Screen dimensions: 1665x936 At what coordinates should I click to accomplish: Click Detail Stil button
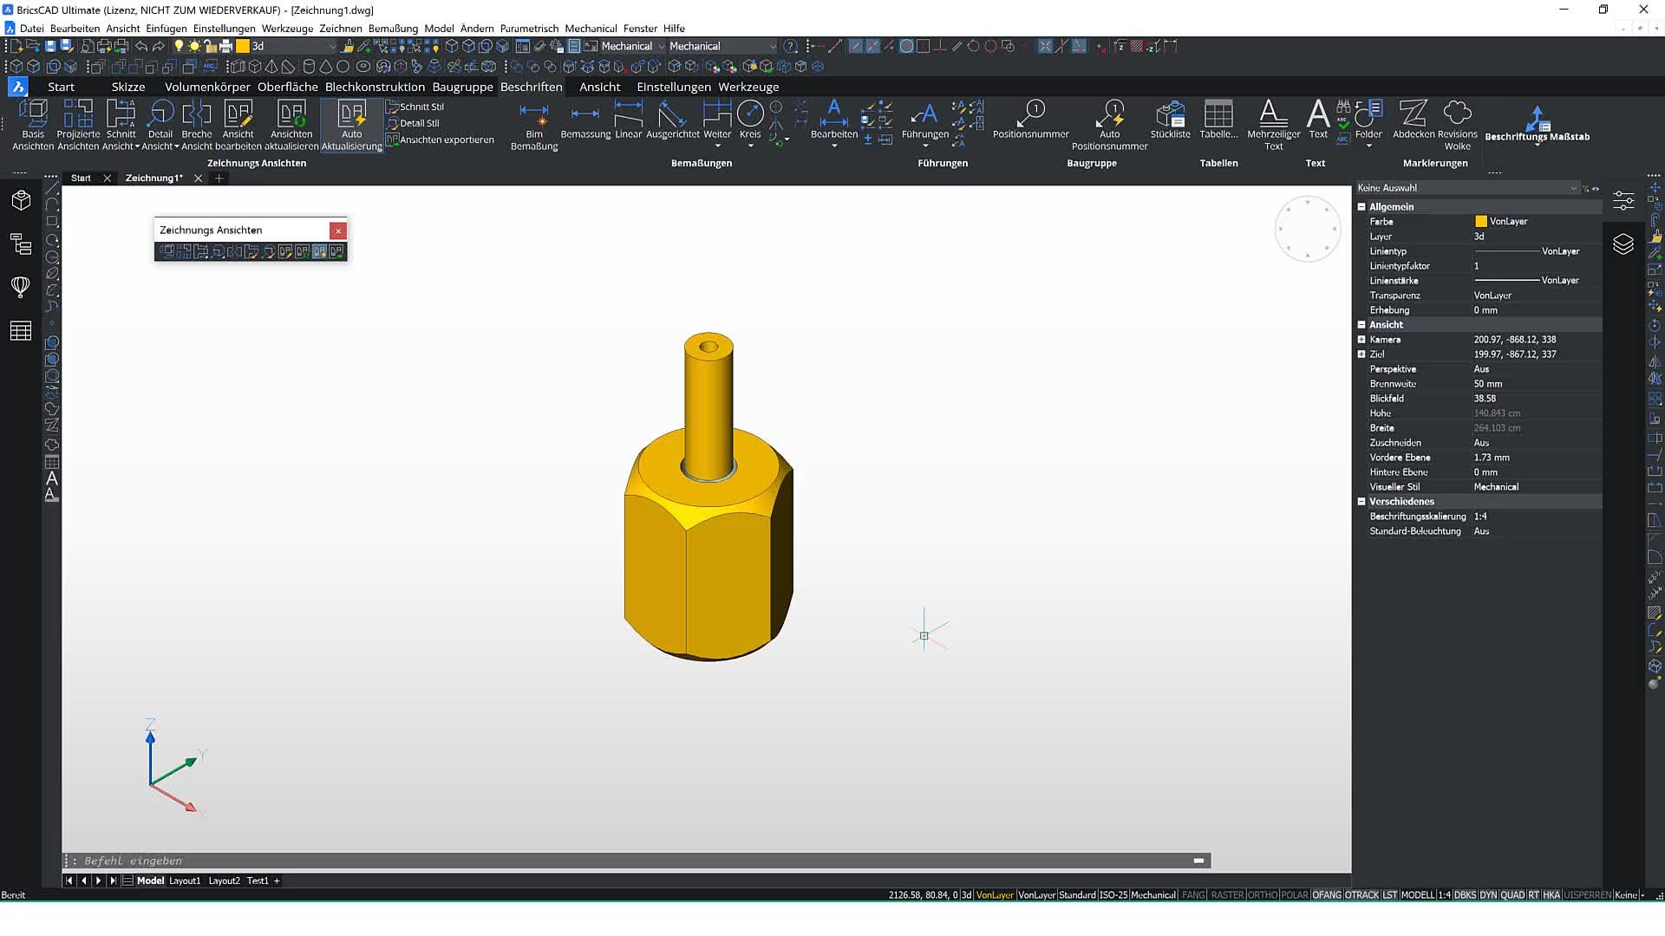[413, 123]
